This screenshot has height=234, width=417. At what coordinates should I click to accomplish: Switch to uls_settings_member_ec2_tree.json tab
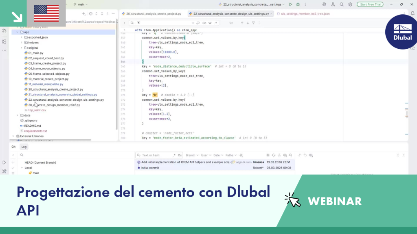click(x=303, y=13)
